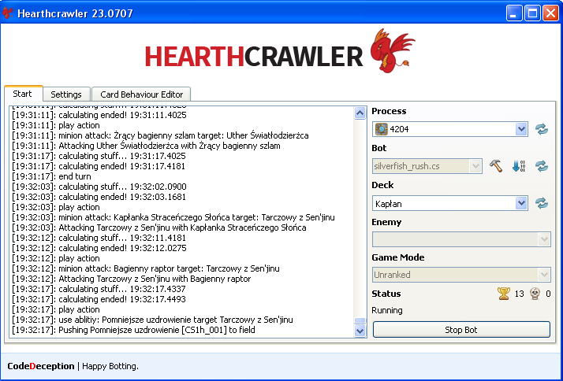Click the HEARTHCRAWLER logo text
This screenshot has height=381, width=563.
[x=254, y=56]
